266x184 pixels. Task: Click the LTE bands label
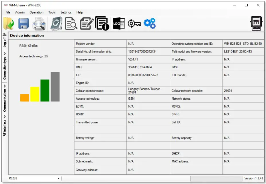pyautogui.click(x=179, y=75)
